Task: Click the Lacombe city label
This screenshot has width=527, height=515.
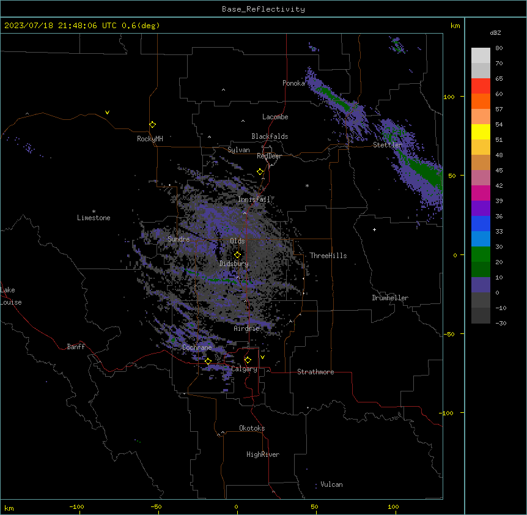Action: click(275, 117)
